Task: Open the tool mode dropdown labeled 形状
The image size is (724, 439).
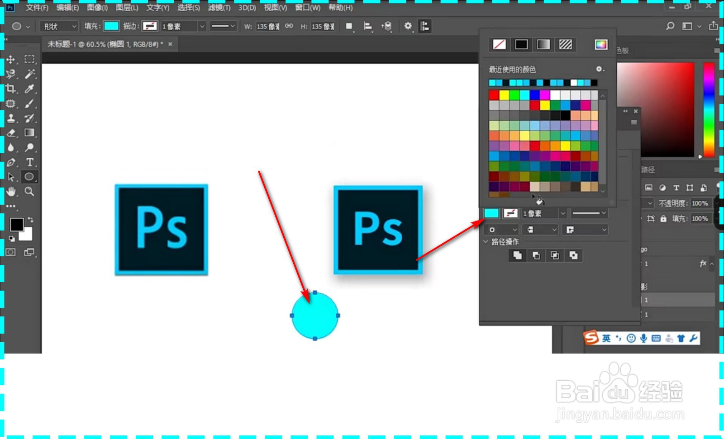Action: pos(59,26)
